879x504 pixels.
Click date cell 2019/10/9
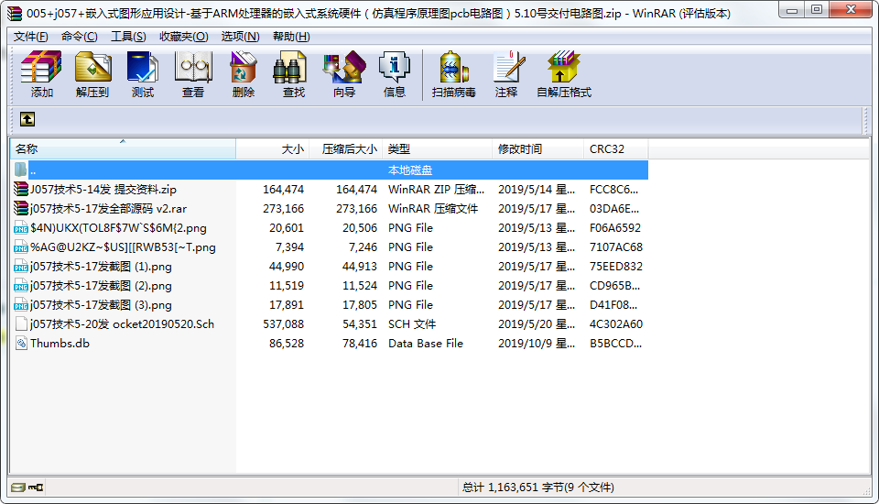click(537, 343)
